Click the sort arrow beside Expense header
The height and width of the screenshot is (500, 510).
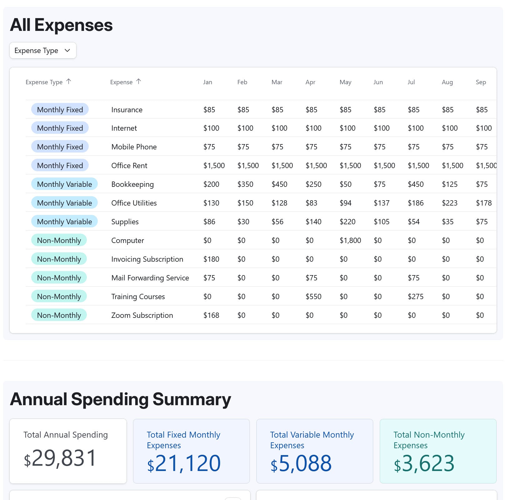click(x=139, y=82)
